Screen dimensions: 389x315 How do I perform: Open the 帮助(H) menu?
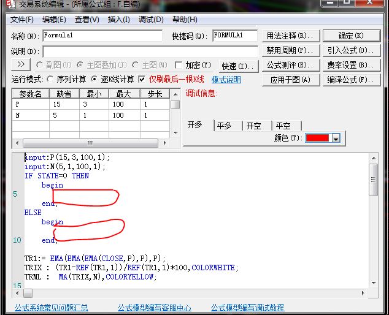pos(185,20)
